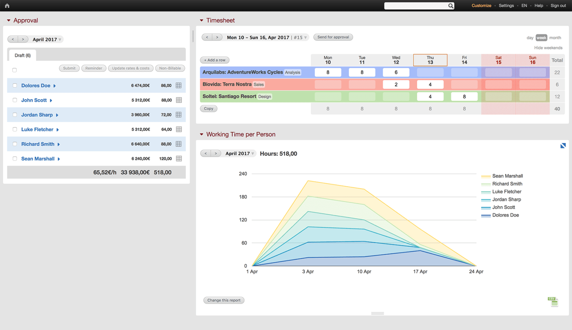Export the Working Time report as CSV
Viewport: 572px width, 330px height.
tap(554, 302)
